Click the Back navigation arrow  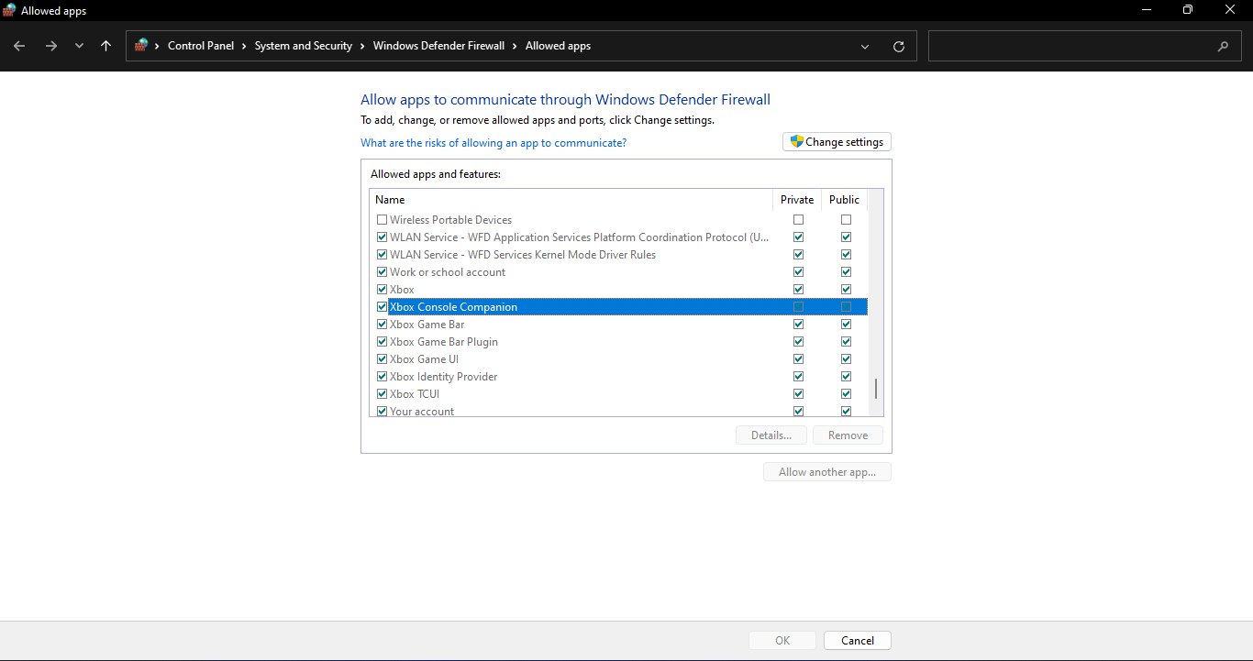click(19, 46)
